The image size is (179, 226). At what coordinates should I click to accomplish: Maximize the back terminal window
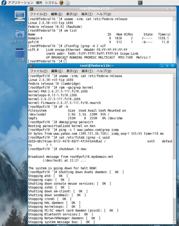click(x=167, y=9)
